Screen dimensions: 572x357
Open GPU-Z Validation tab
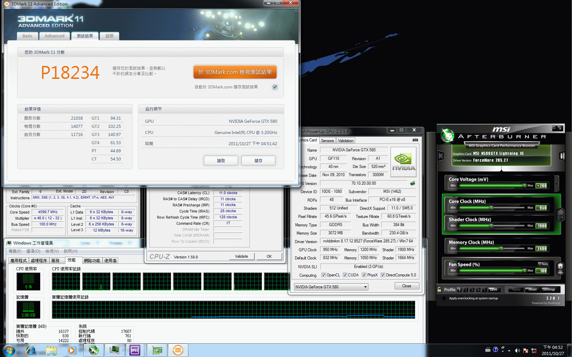(346, 141)
